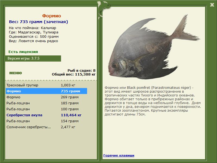Click the 1,003 кг weight value
217x163 pixels.
coord(68,85)
